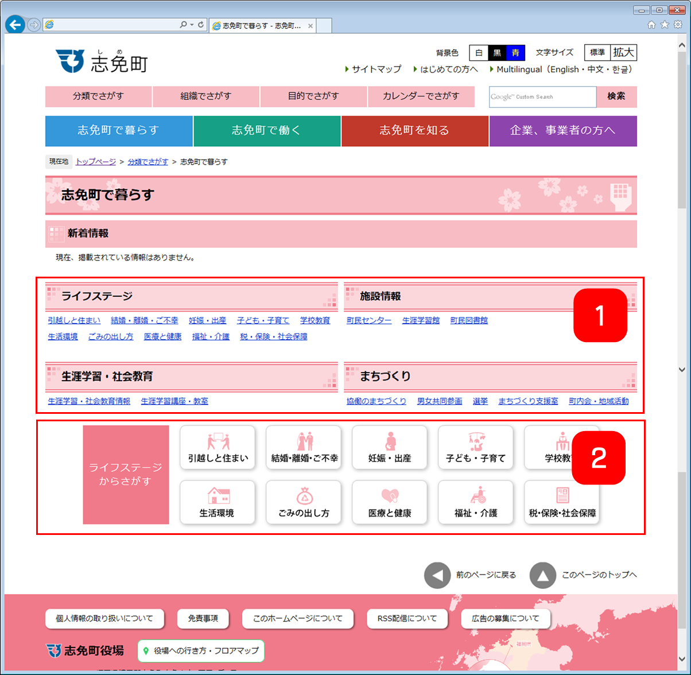Screen dimensions: 691x675
Task: Open the 福祉・介護 wheelchair icon tile
Action: [476, 503]
